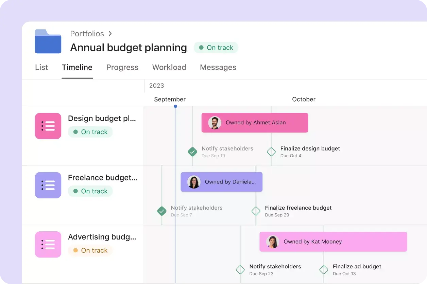Image resolution: width=427 pixels, height=284 pixels.
Task: Open On track status for Advertising budget
Action: tap(90, 250)
